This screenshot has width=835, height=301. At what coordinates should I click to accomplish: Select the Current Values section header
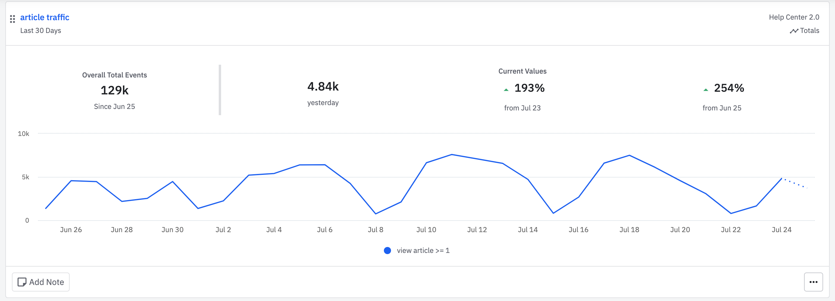pos(522,71)
